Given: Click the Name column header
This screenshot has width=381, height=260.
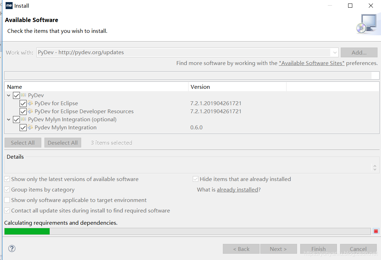Looking at the screenshot, I should (x=97, y=87).
